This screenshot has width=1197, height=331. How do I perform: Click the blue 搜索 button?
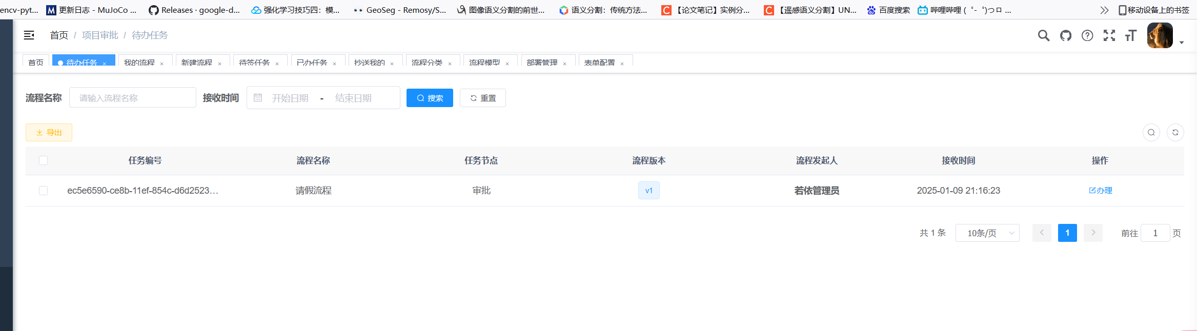coord(430,98)
